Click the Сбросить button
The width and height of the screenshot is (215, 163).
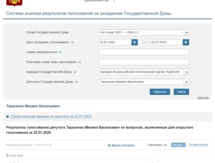click(160, 92)
